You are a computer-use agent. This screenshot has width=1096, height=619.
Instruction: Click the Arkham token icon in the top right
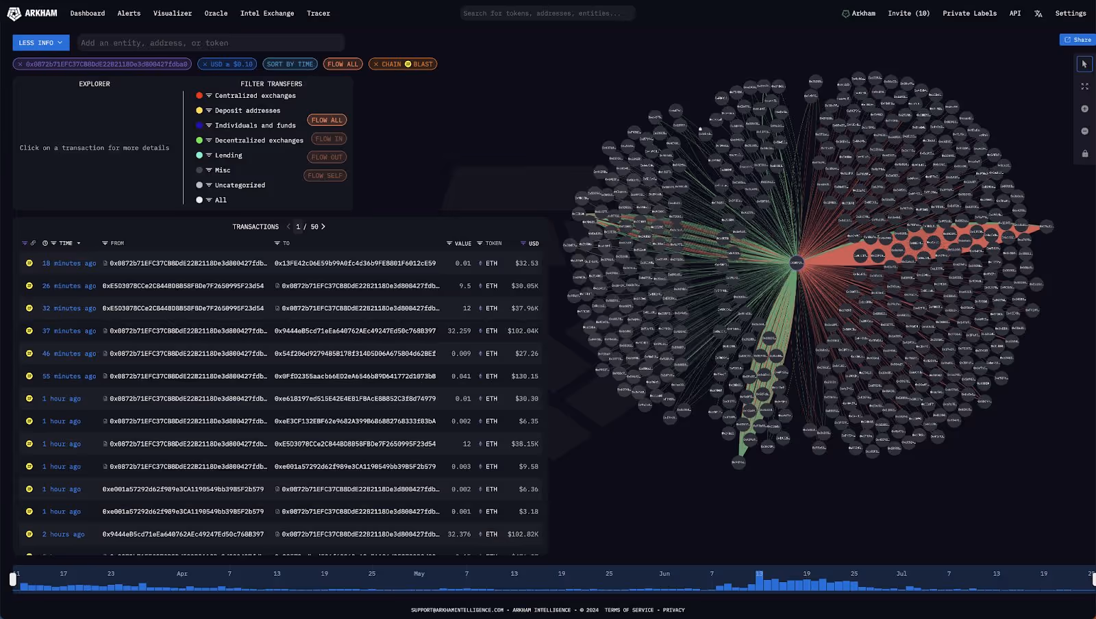tap(845, 14)
